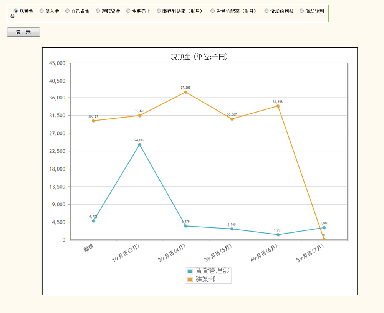Screen dimensions: 384x313
Task: Choose the 自己資金 radio button
Action: click(x=67, y=11)
